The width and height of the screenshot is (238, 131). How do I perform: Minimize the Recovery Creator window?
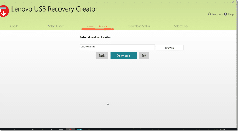[227, 2]
